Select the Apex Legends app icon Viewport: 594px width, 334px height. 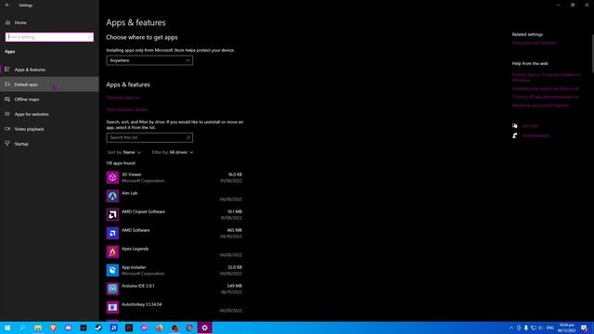pyautogui.click(x=112, y=251)
